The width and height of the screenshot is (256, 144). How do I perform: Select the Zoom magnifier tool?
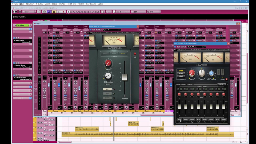pyautogui.click(x=82, y=12)
